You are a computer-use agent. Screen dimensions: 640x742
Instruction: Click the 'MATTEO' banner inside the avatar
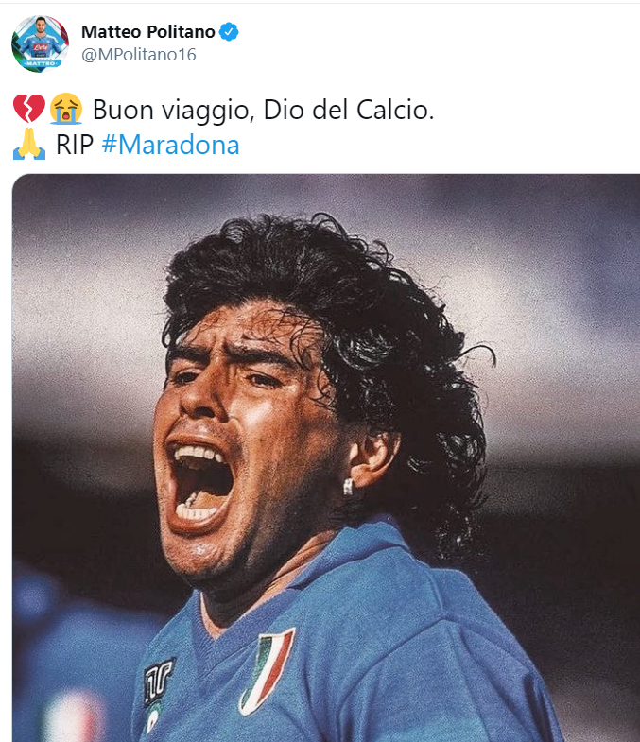click(41, 63)
